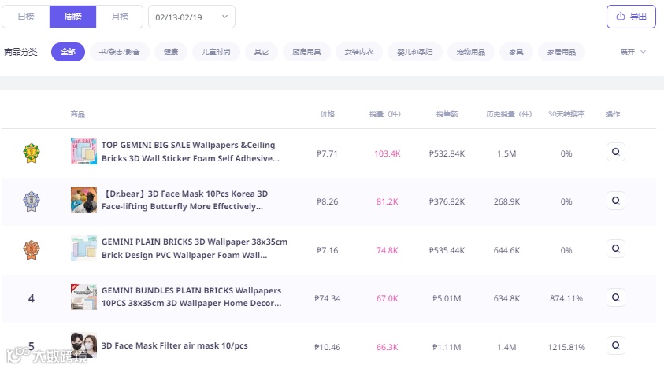Click action icon for GEMINI BUNDLES row
Image resolution: width=664 pixels, height=369 pixels.
coord(615,297)
